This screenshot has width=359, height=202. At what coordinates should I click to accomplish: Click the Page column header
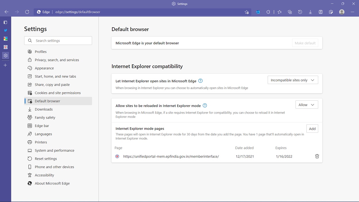tap(118, 148)
